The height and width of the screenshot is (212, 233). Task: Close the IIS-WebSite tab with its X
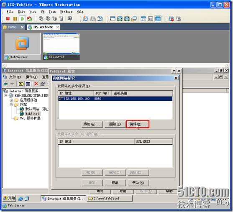coord(57,27)
